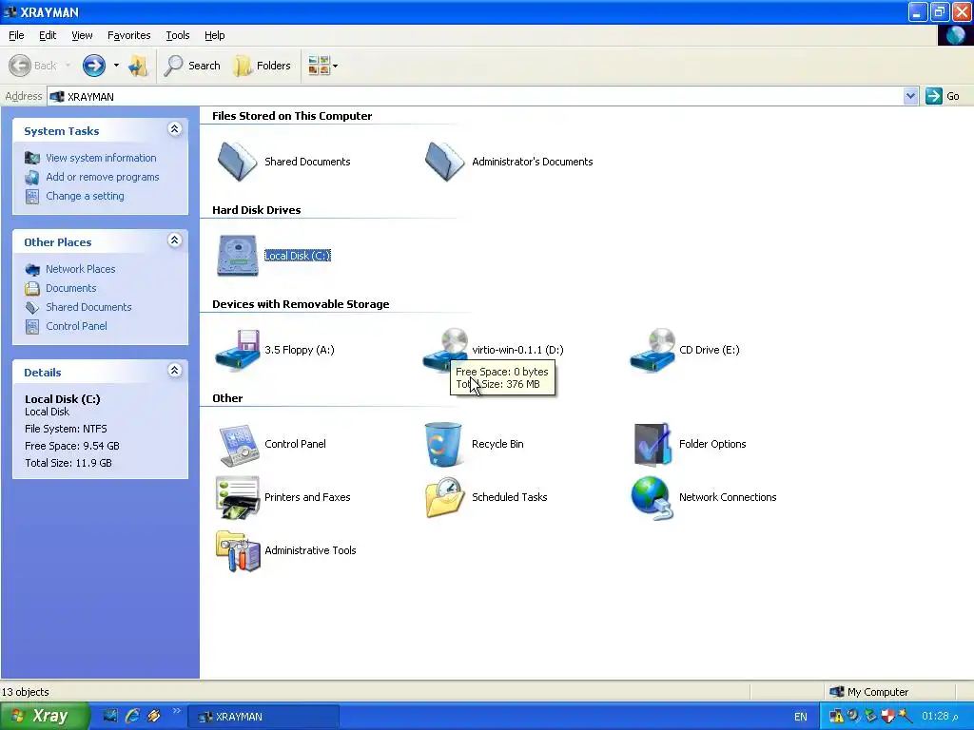Image resolution: width=974 pixels, height=730 pixels.
Task: Click the third quick launch media icon
Action: coord(153,716)
